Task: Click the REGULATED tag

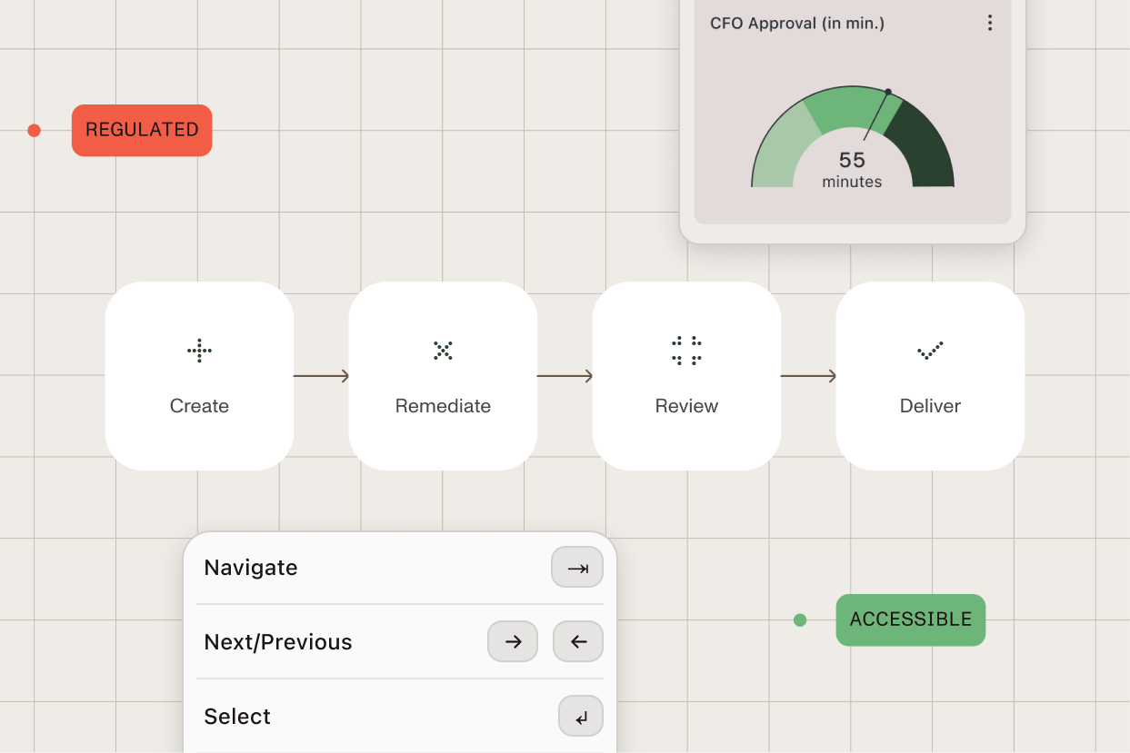Action: pyautogui.click(x=141, y=130)
